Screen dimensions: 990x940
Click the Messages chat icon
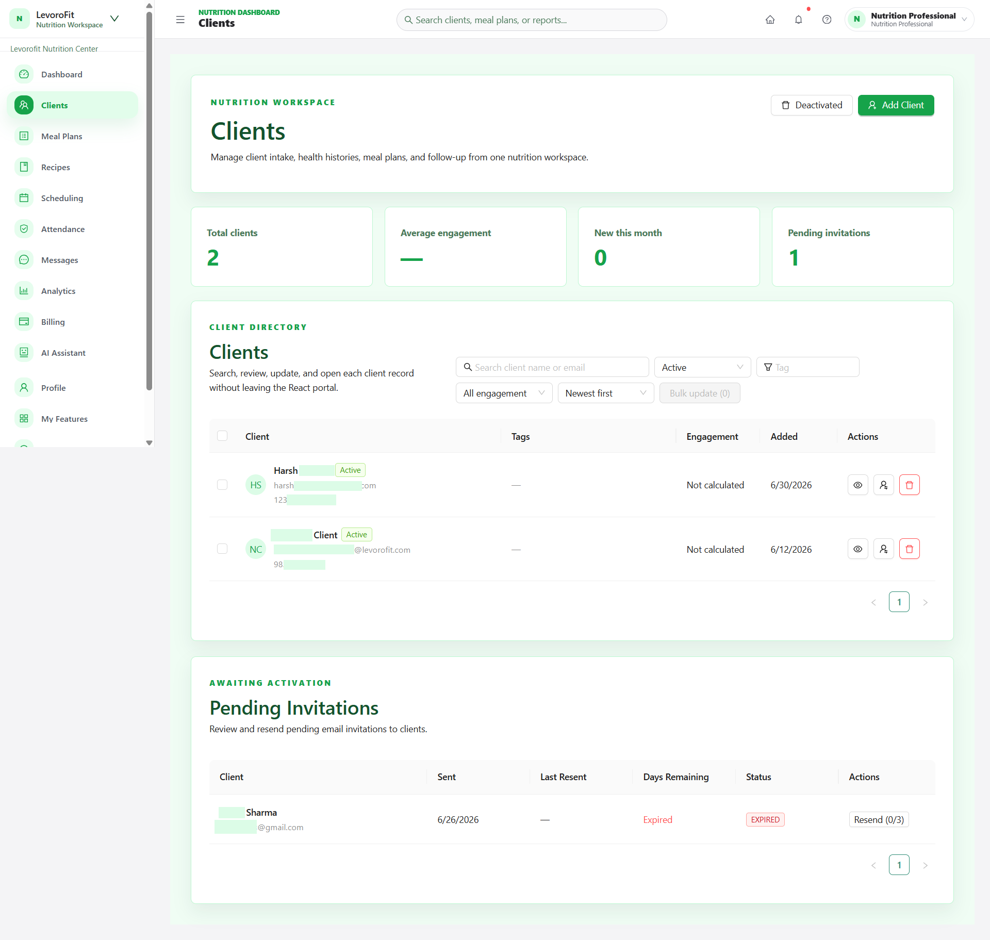click(x=24, y=260)
